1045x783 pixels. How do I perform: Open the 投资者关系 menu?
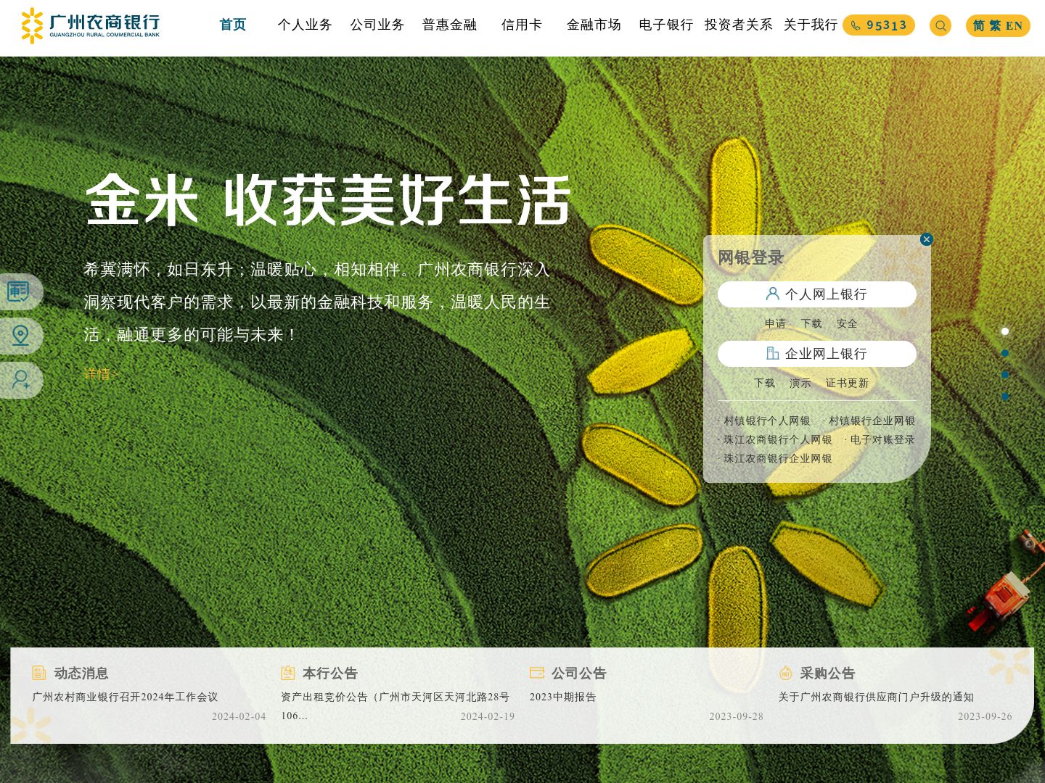(x=738, y=25)
